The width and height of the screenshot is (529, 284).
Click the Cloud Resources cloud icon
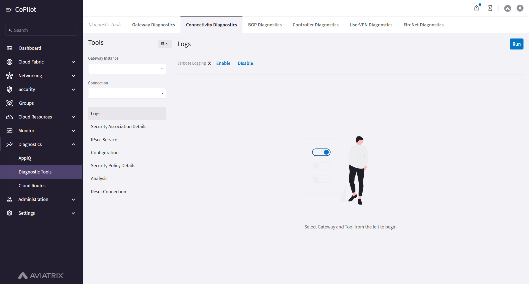coord(10,117)
